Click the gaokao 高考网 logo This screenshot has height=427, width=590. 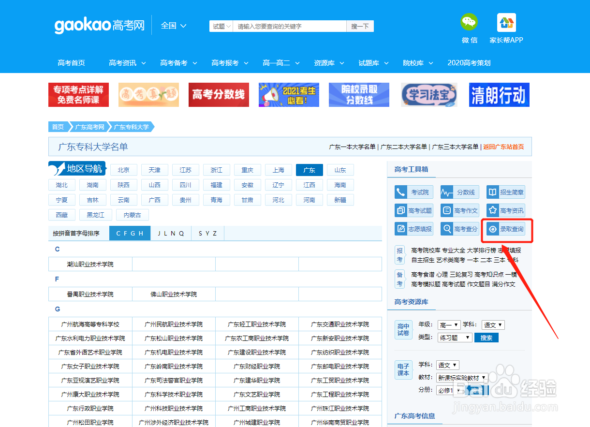click(99, 26)
